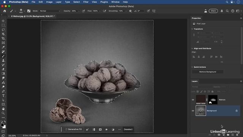
Task: Select the Hand tool
Action: [3, 109]
